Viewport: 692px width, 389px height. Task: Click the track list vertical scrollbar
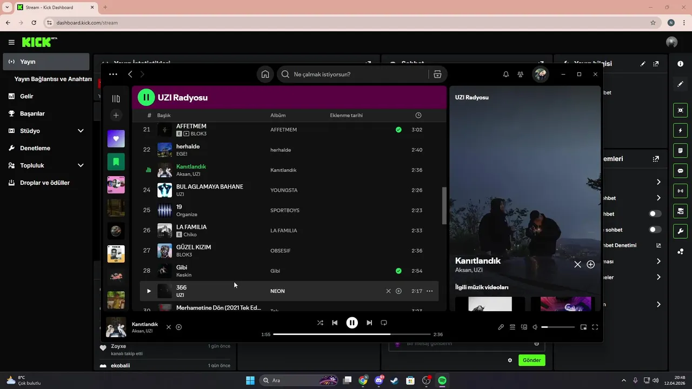click(x=444, y=205)
